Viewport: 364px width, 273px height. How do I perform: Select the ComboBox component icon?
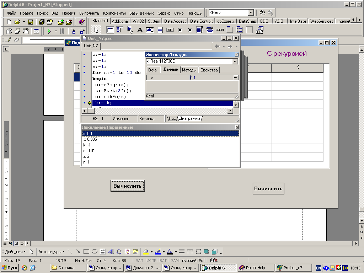click(210, 30)
